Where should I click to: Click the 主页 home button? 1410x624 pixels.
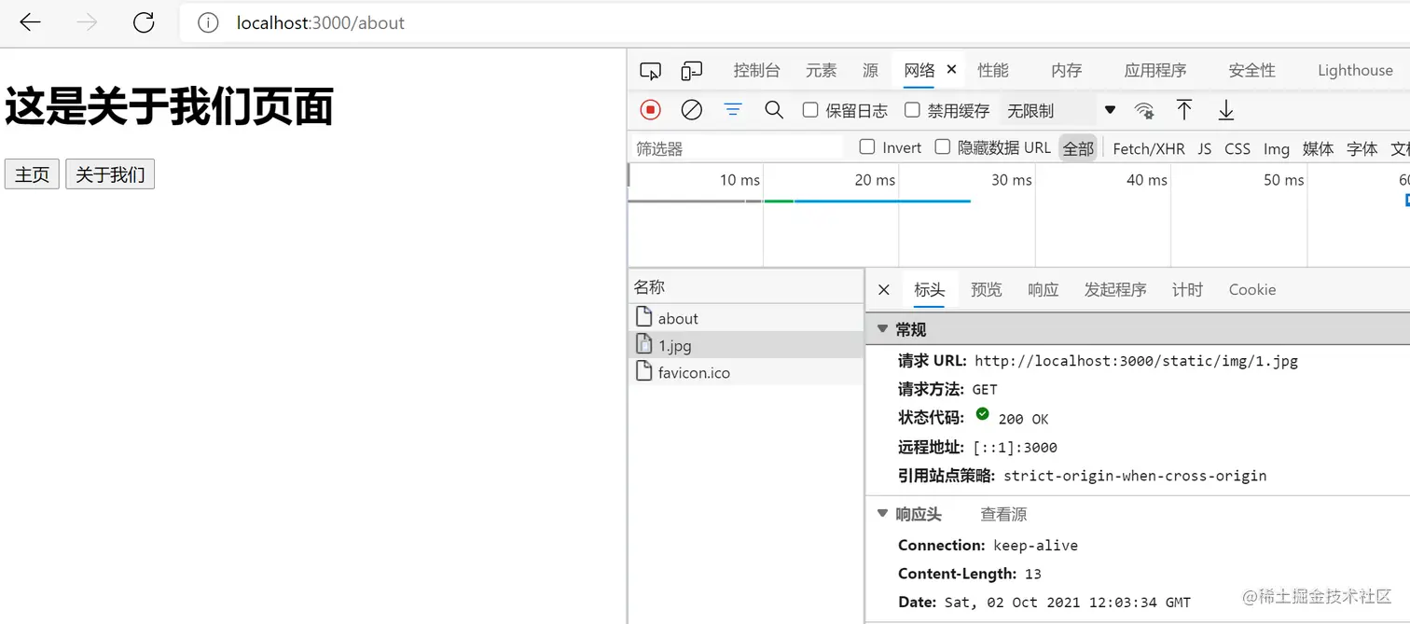click(32, 174)
